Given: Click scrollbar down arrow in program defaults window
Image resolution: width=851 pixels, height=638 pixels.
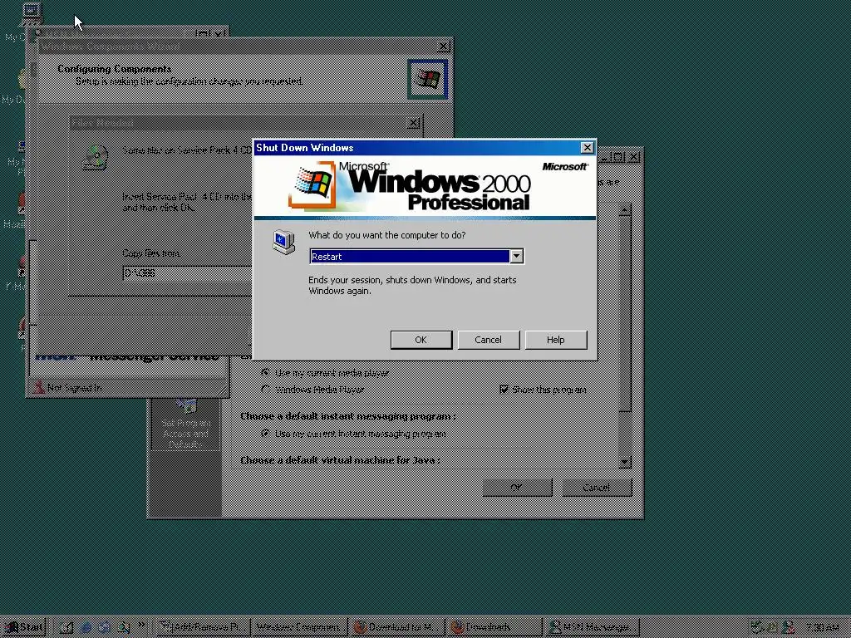Looking at the screenshot, I should (x=625, y=462).
